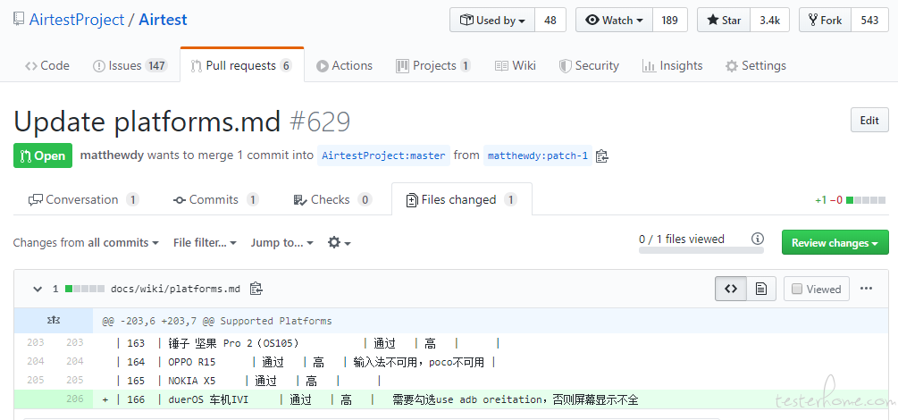Open the Projects tab
The image size is (898, 420).
433,65
